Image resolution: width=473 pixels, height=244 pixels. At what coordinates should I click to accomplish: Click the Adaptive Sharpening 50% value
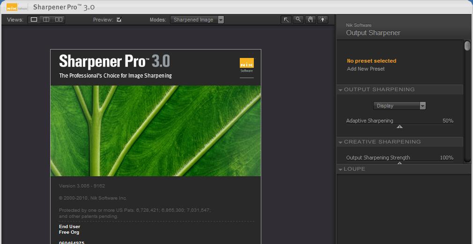point(448,121)
